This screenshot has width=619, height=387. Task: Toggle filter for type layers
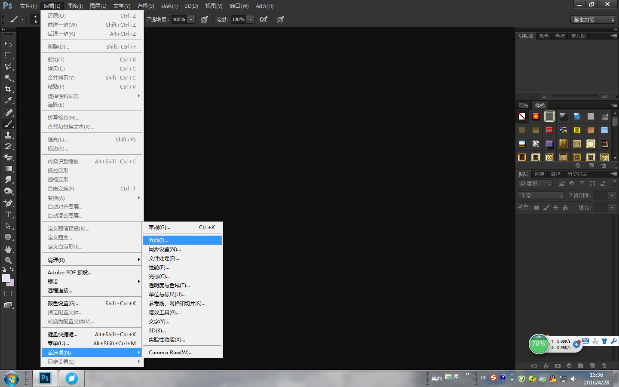[582, 184]
